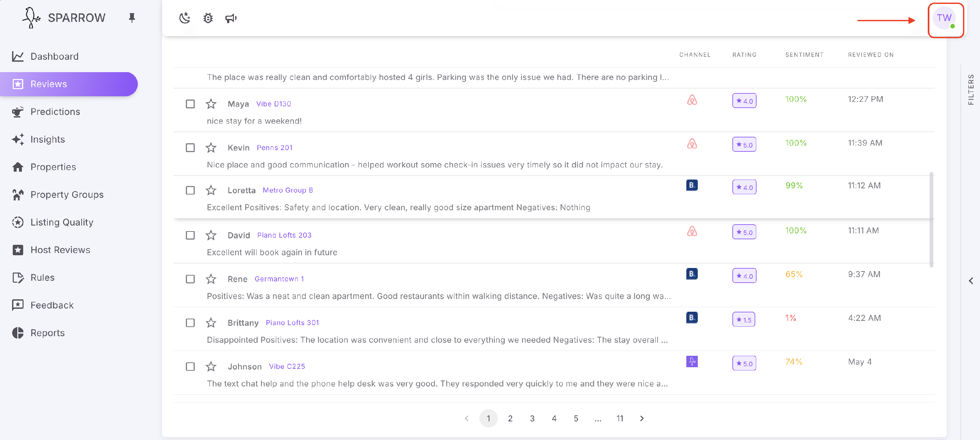Open the Piano Lofts 203 link
980x440 pixels.
[284, 235]
